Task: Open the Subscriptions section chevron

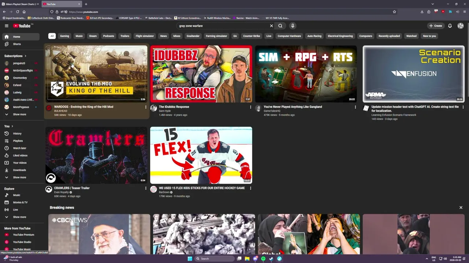Action: (25, 56)
